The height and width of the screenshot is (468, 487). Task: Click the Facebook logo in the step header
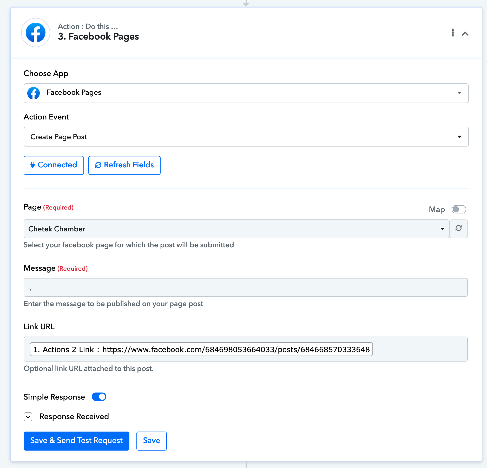(x=36, y=33)
